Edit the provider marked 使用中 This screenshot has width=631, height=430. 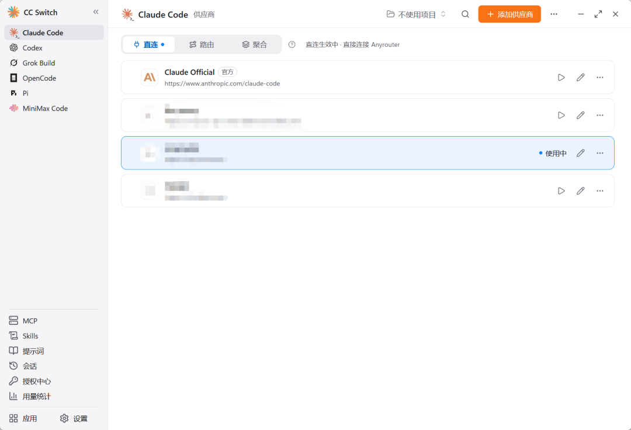(x=580, y=153)
